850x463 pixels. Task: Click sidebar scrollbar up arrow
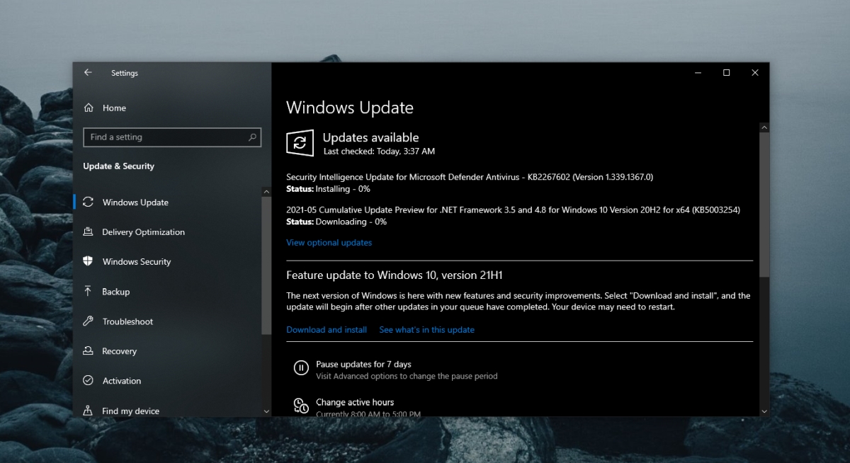click(x=266, y=192)
